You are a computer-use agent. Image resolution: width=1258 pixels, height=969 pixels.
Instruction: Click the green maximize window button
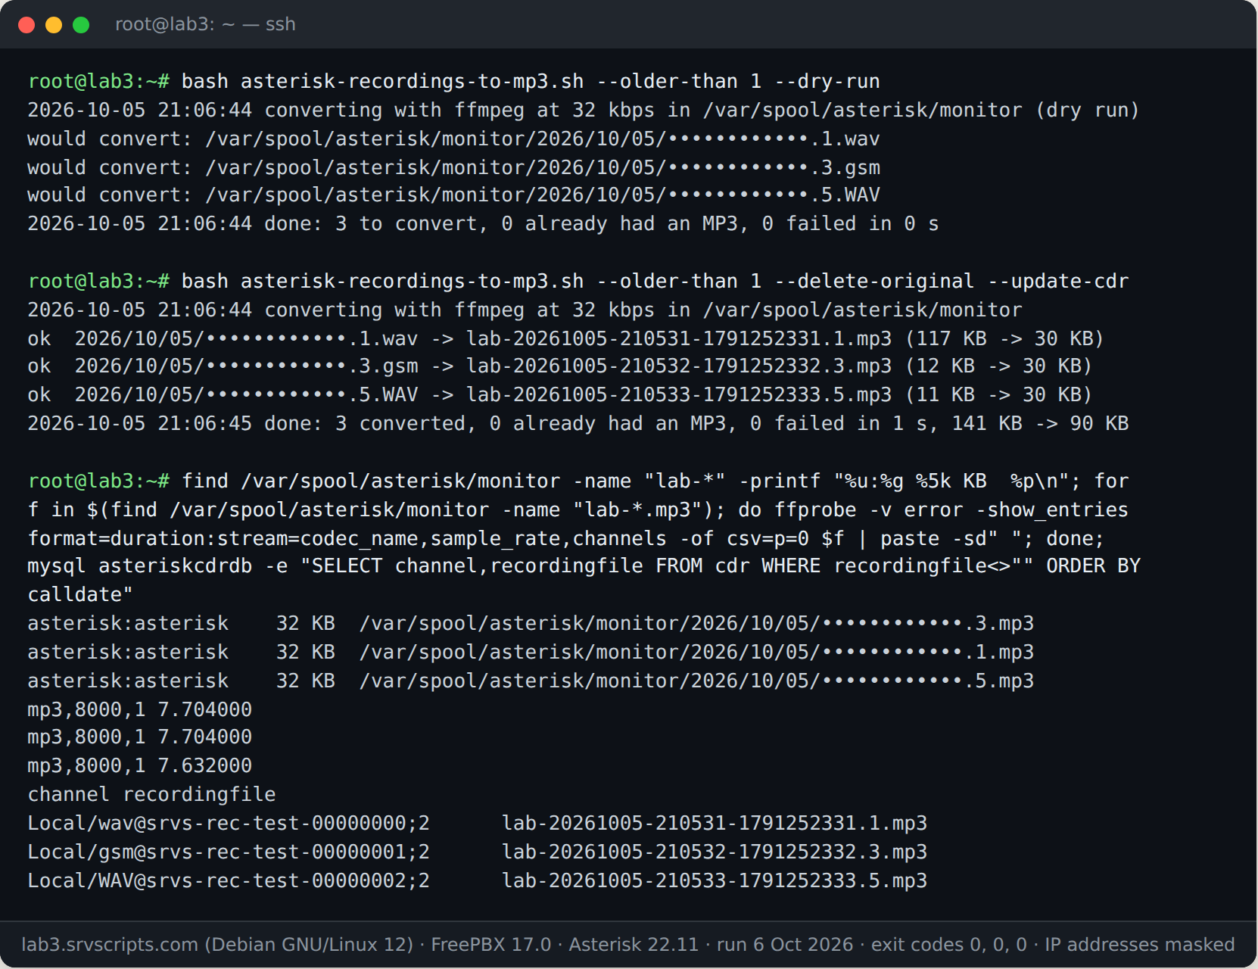tap(81, 25)
